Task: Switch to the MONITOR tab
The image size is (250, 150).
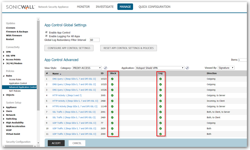Action: coord(83,7)
